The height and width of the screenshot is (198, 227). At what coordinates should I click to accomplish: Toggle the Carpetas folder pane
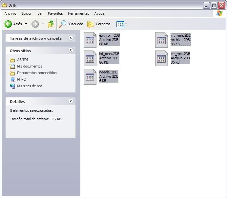click(x=99, y=24)
